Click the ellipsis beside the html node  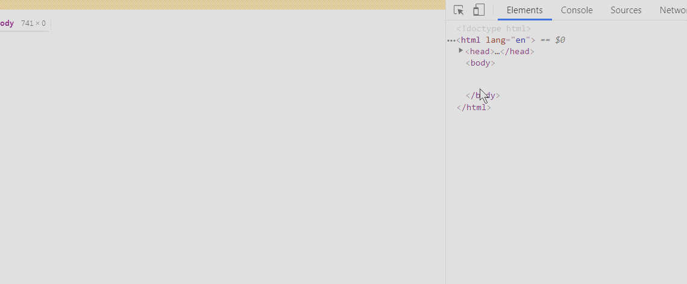pyautogui.click(x=451, y=40)
